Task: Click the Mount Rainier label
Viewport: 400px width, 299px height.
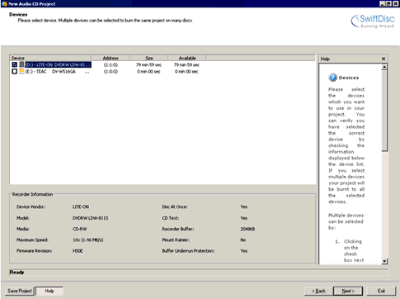Action: (176, 240)
